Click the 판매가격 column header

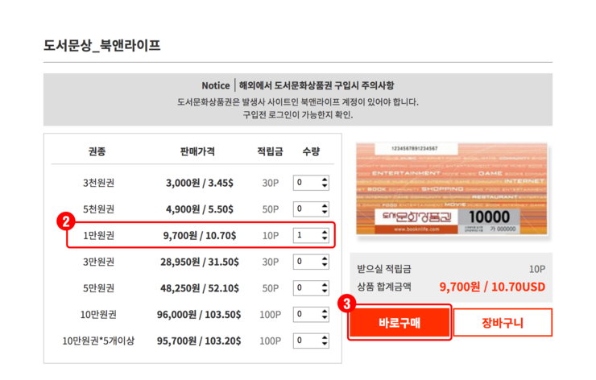[x=197, y=151]
